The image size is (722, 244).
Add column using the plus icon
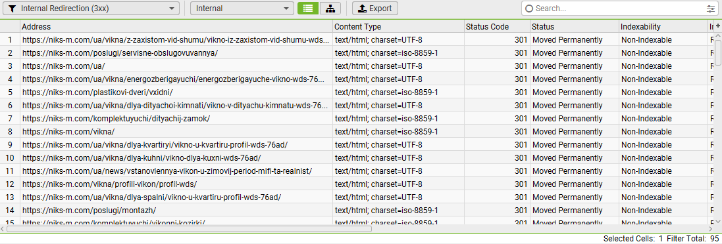point(717,26)
